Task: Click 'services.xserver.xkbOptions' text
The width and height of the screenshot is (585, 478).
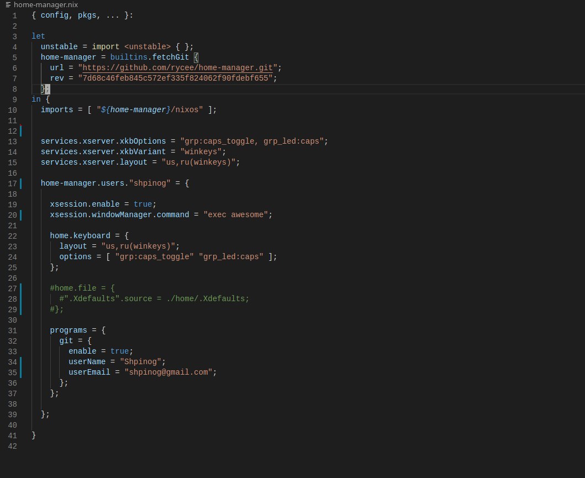Action: tap(103, 141)
